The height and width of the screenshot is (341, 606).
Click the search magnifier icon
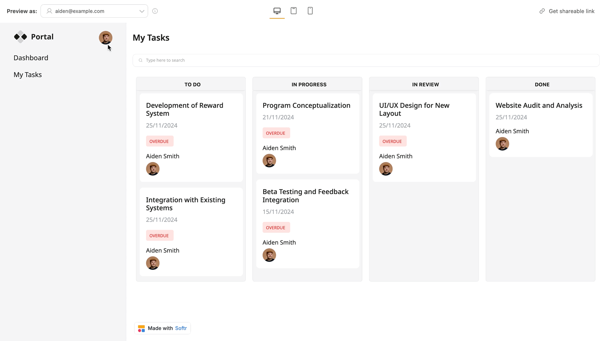pyautogui.click(x=141, y=60)
